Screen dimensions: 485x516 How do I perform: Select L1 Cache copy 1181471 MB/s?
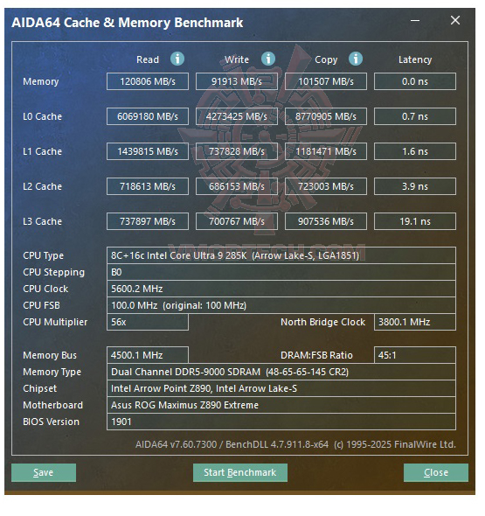[x=326, y=151]
